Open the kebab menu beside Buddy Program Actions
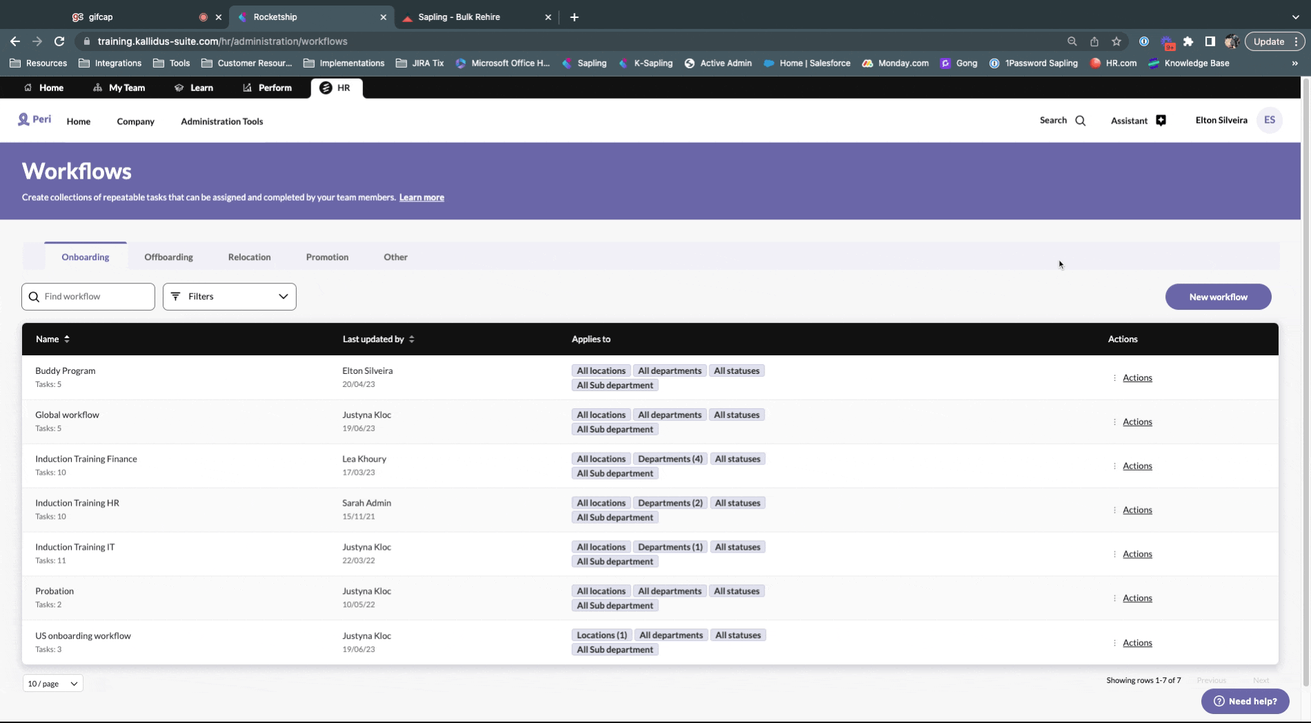 pos(1114,378)
